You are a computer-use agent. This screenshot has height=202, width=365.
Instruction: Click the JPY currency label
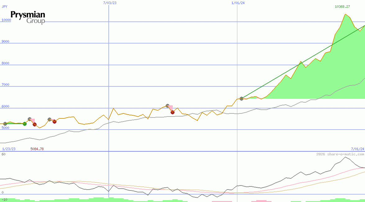(5, 7)
